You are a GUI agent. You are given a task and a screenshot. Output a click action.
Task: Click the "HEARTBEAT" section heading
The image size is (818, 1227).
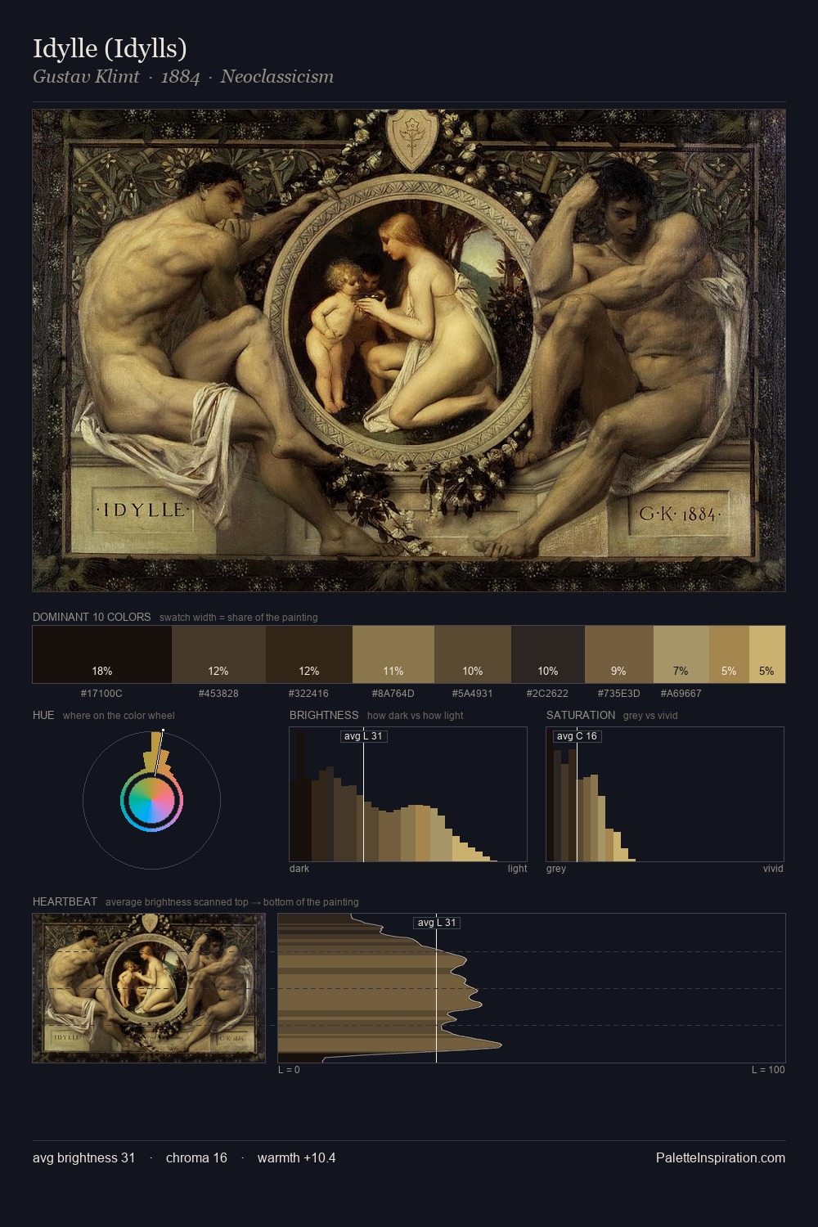[65, 901]
